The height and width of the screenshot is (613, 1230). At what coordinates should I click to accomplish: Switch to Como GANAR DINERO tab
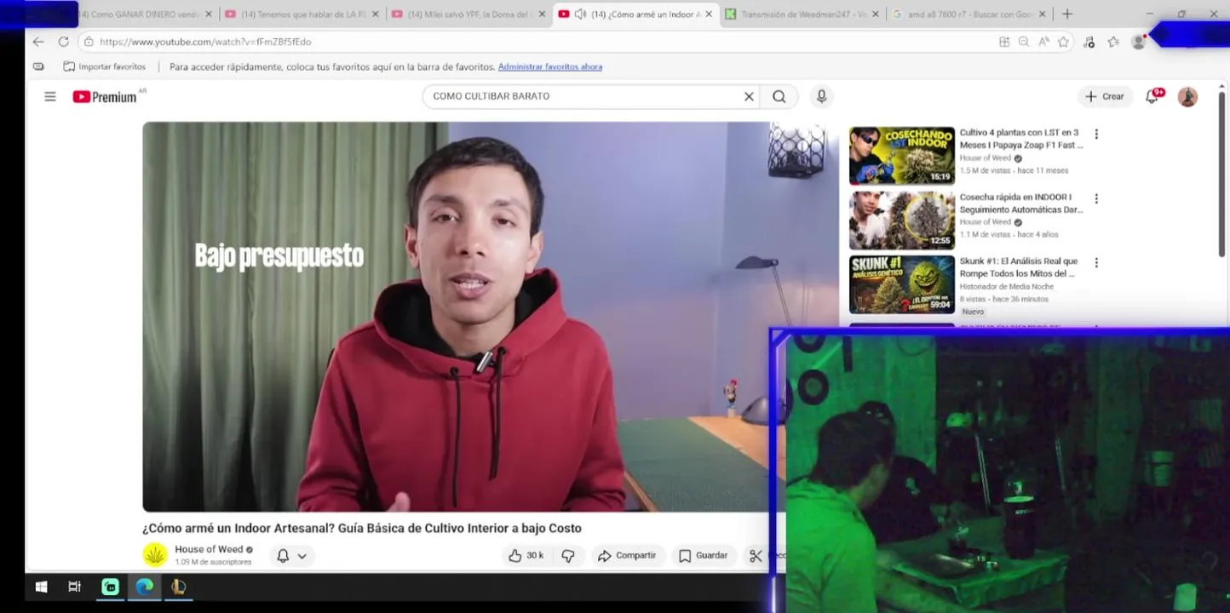tap(141, 14)
